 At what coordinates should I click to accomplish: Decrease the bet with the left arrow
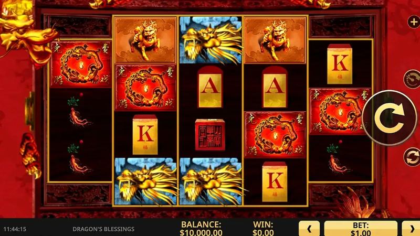(x=309, y=229)
